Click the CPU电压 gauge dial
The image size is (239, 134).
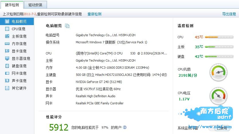click(x=218, y=96)
